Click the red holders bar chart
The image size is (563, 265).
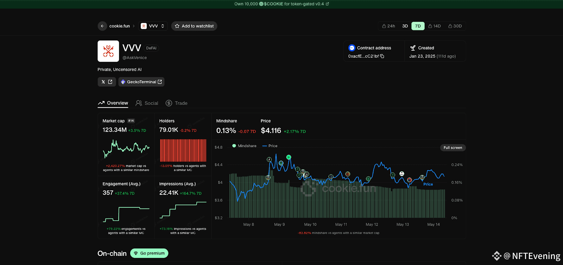pos(183,150)
